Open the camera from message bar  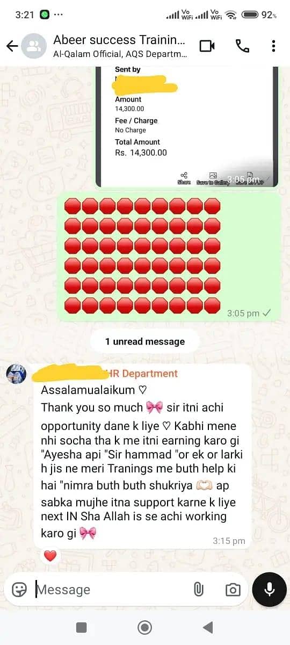(x=233, y=590)
